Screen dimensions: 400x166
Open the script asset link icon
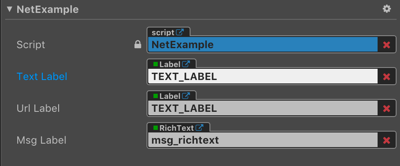click(180, 32)
